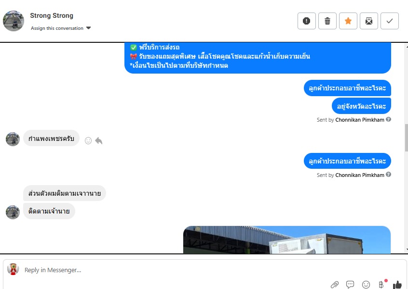
Task: Delete conversation using trash icon
Action: coord(327,21)
